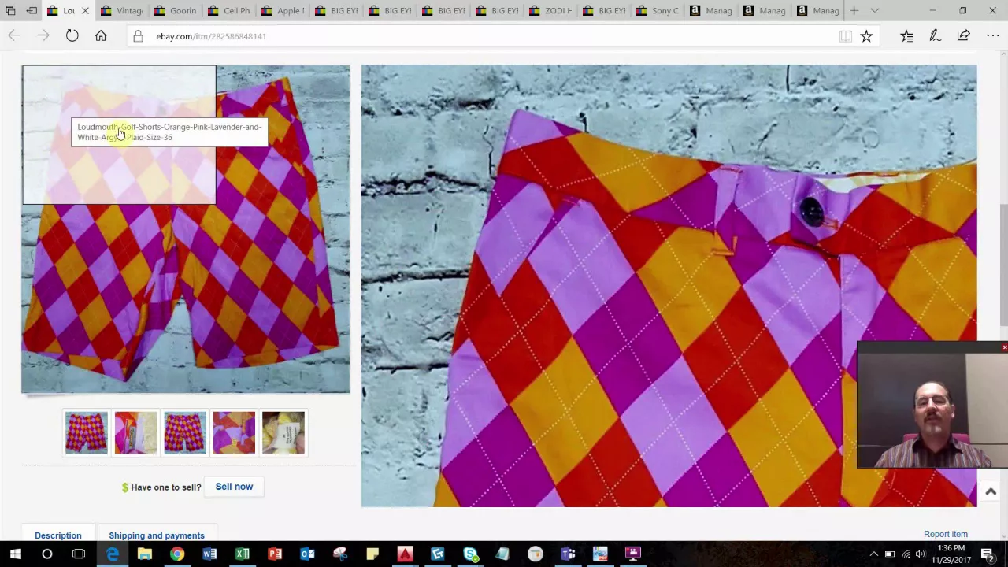Image resolution: width=1008 pixels, height=567 pixels.
Task: Switch to the Apple tab
Action: pyautogui.click(x=283, y=11)
